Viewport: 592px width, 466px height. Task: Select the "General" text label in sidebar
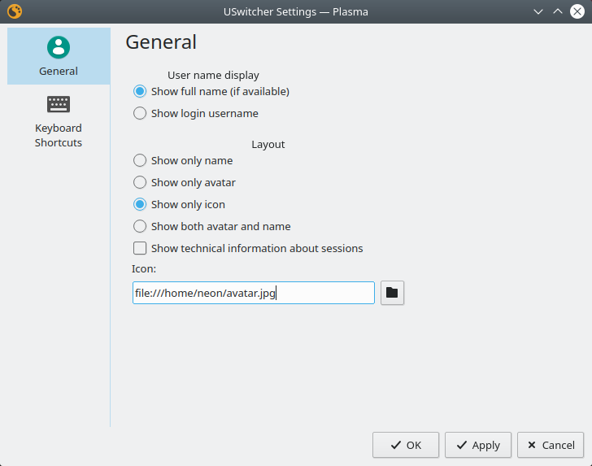click(59, 72)
